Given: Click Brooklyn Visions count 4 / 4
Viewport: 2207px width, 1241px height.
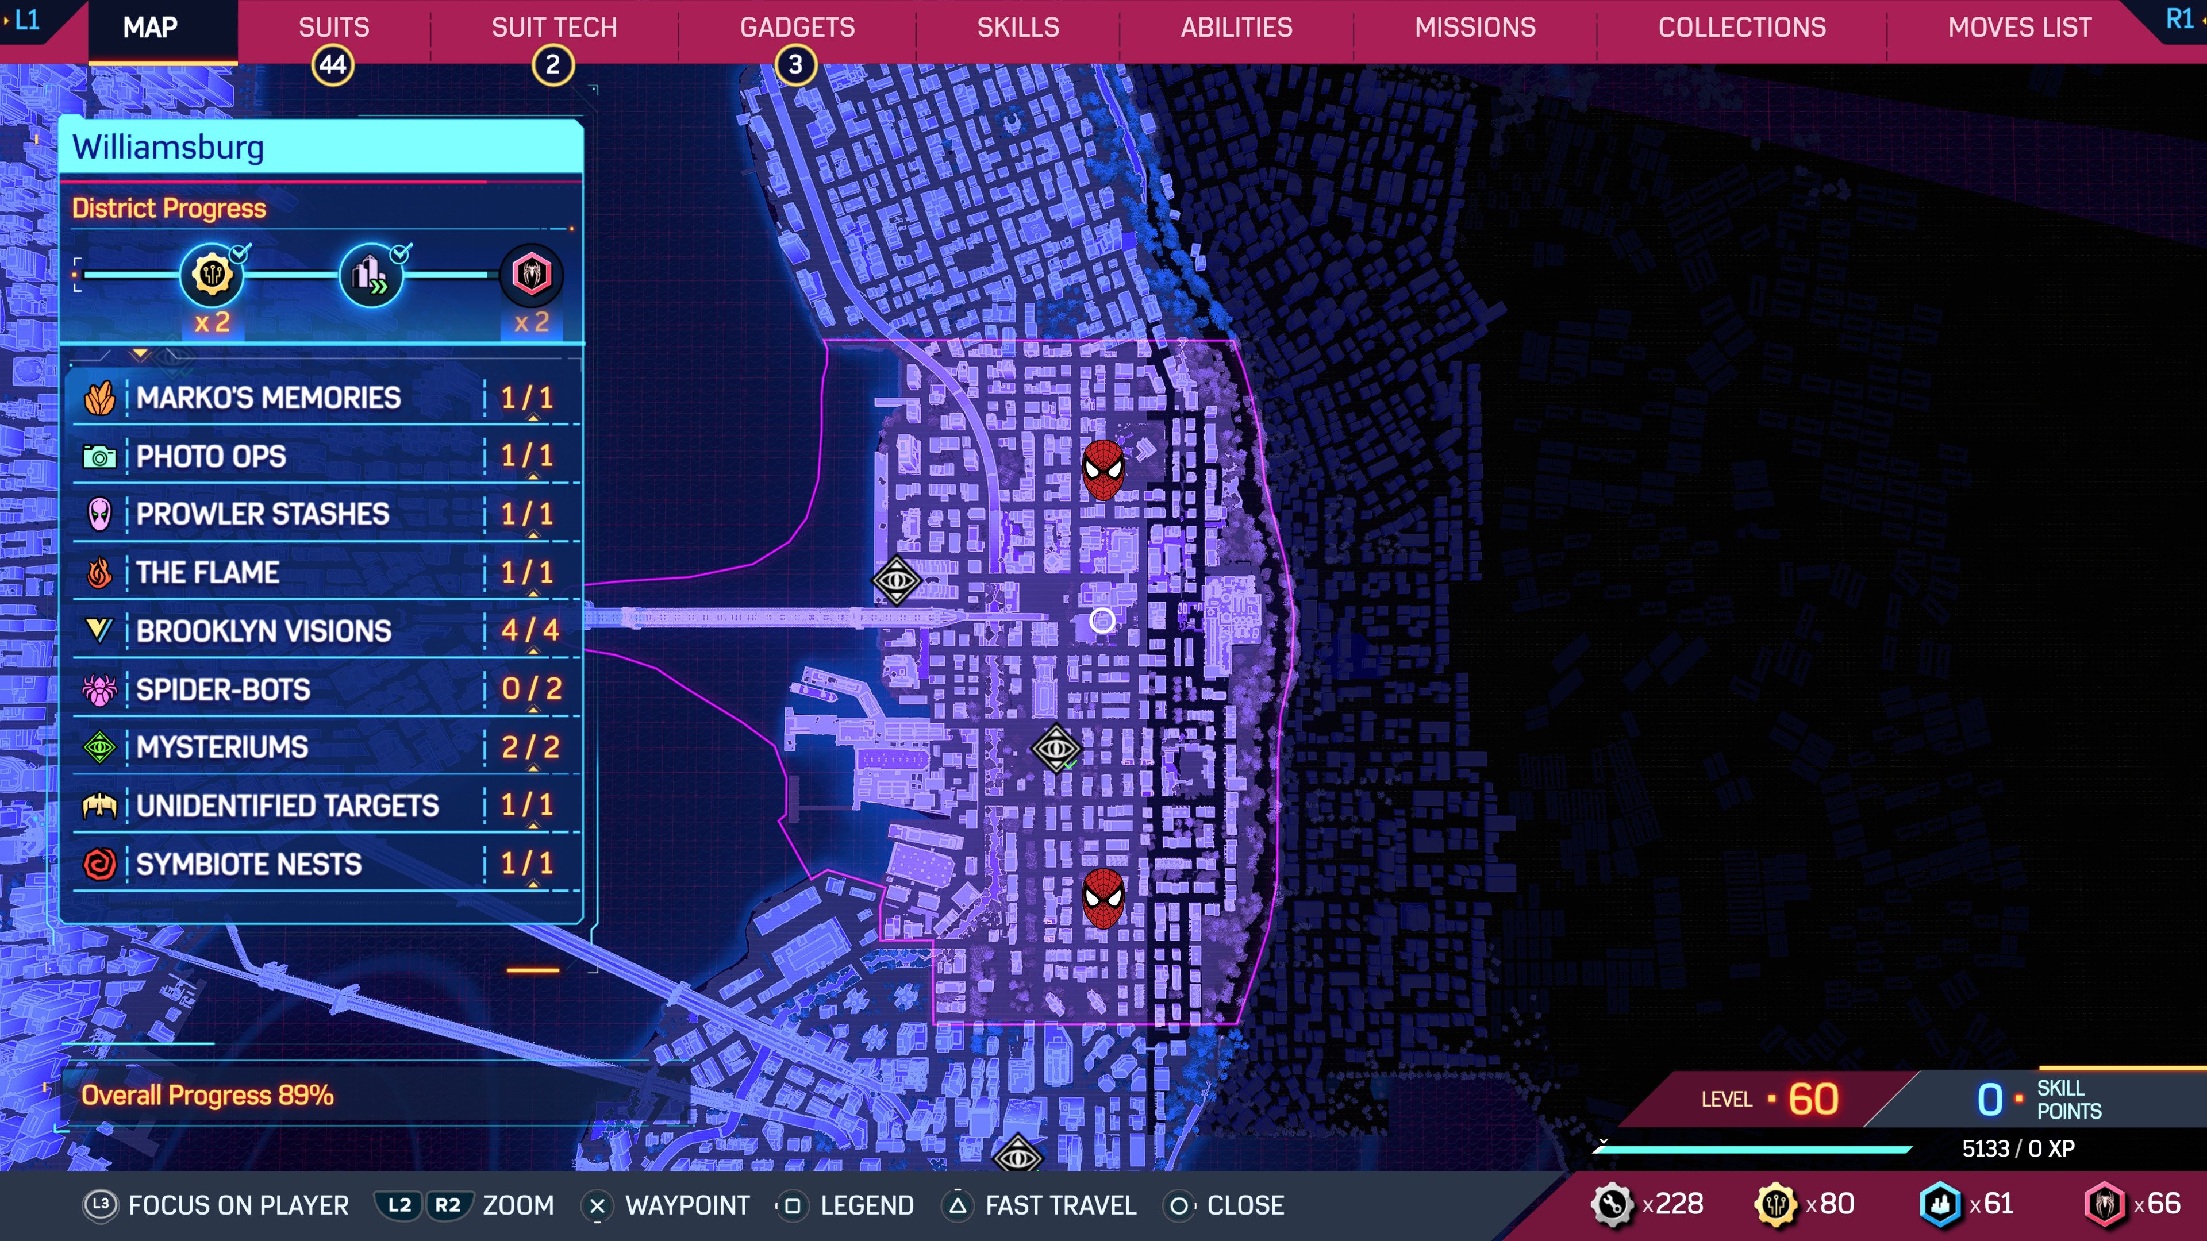Looking at the screenshot, I should coord(530,630).
